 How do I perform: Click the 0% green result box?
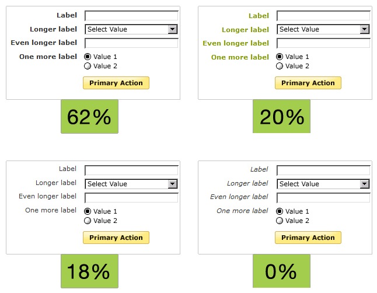(281, 271)
